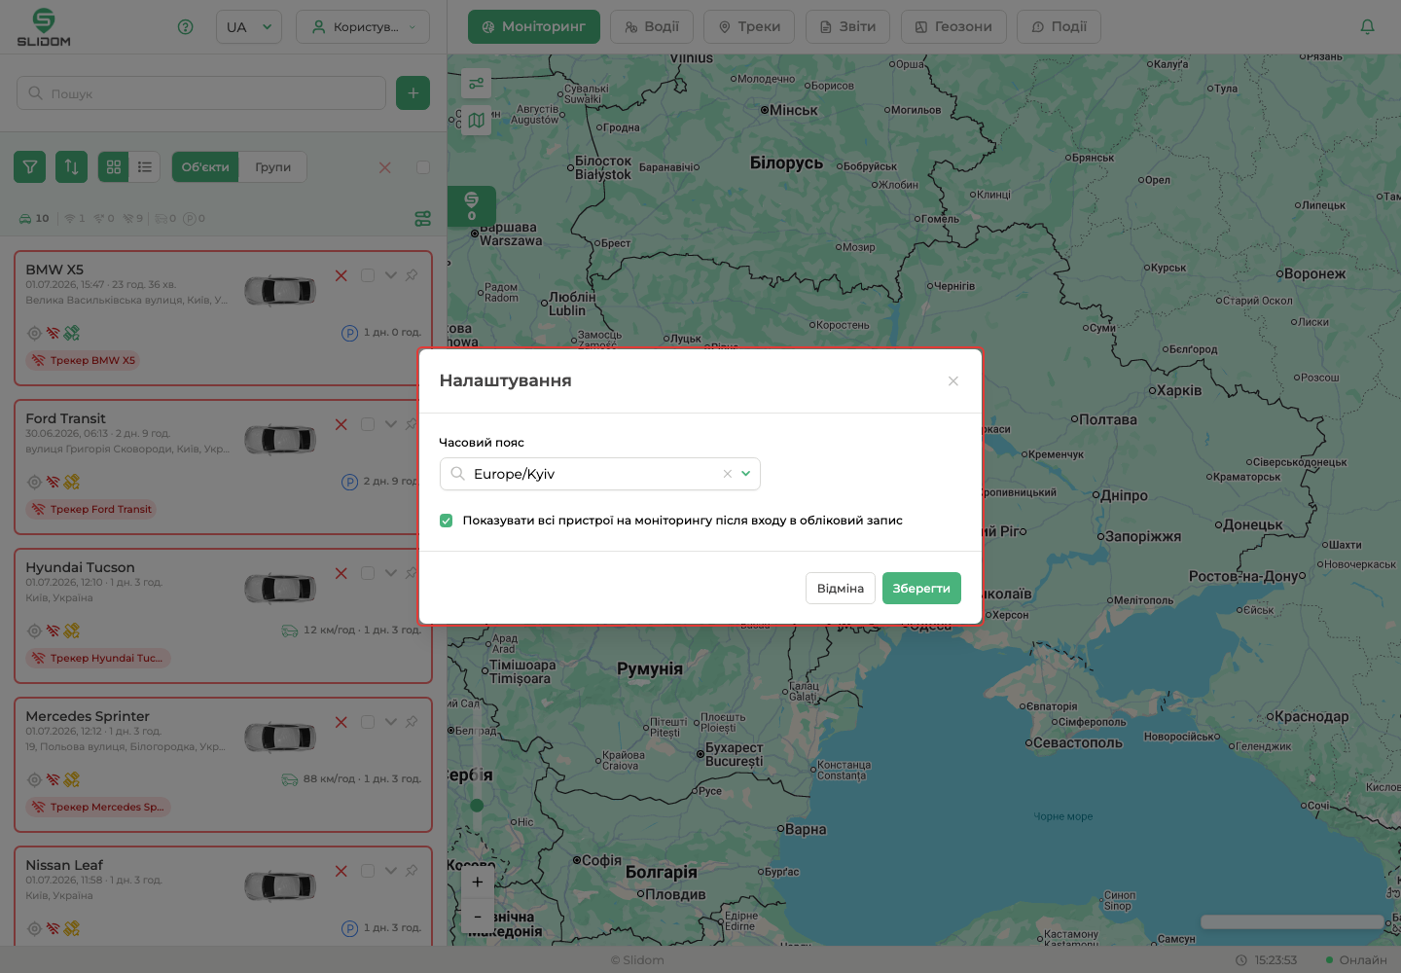Image resolution: width=1401 pixels, height=973 pixels.
Task: Close the Налаштування dialog
Action: 953,381
